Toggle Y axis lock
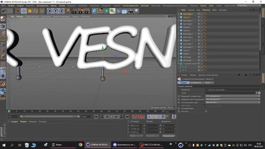The width and height of the screenshot is (265, 149). (55, 11)
